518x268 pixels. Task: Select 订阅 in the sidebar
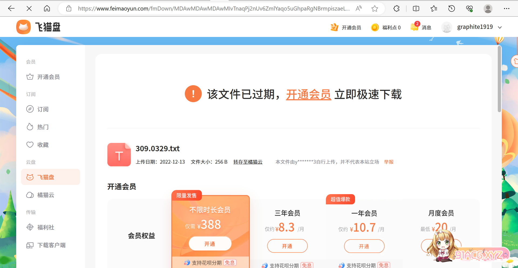click(x=43, y=109)
